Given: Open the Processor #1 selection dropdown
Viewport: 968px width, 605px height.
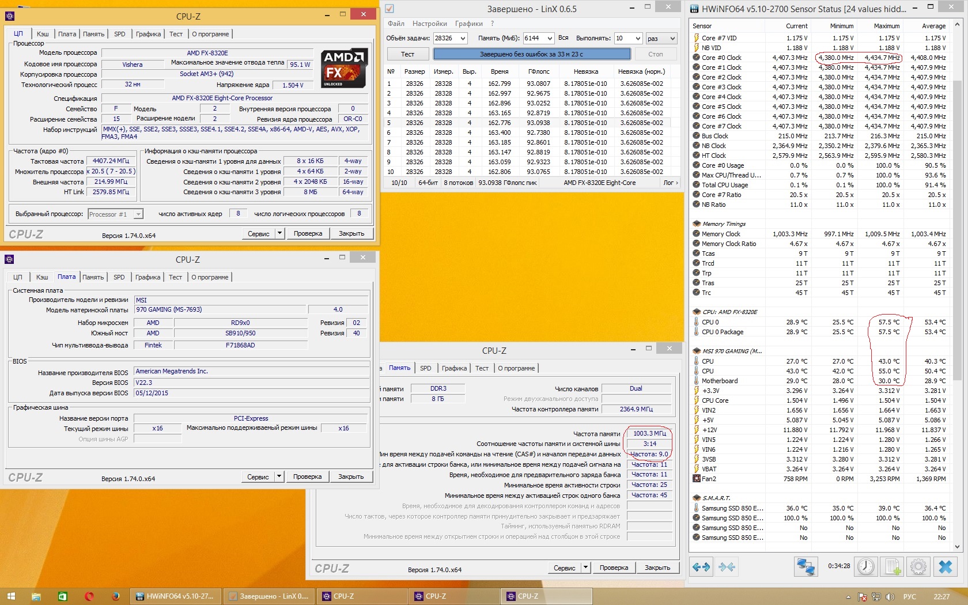Looking at the screenshot, I should (x=138, y=214).
